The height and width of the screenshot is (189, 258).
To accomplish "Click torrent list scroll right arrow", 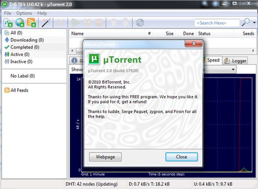I will point(253,50).
